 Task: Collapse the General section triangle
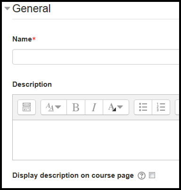pos(7,8)
